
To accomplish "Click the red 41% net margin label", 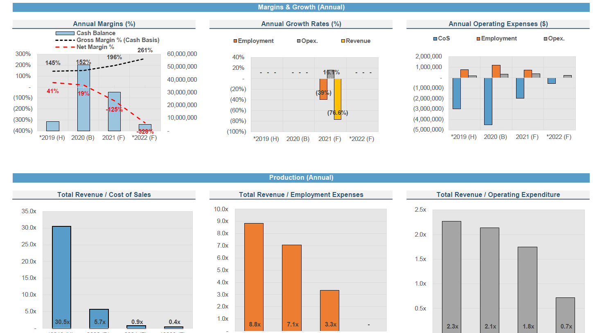I will point(52,91).
